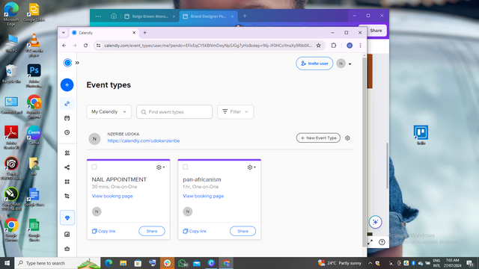Click the Upgrade plan diamond icon in sidebar

point(67,217)
